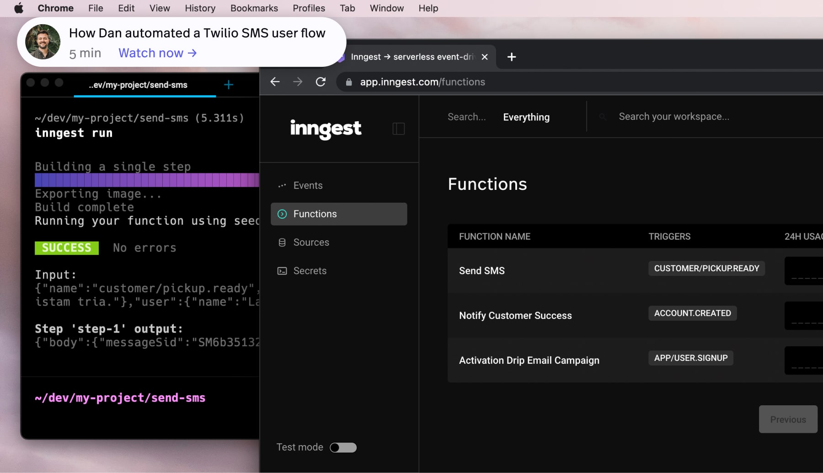823x473 pixels.
Task: Close the Inngest browser tab
Action: coord(485,57)
